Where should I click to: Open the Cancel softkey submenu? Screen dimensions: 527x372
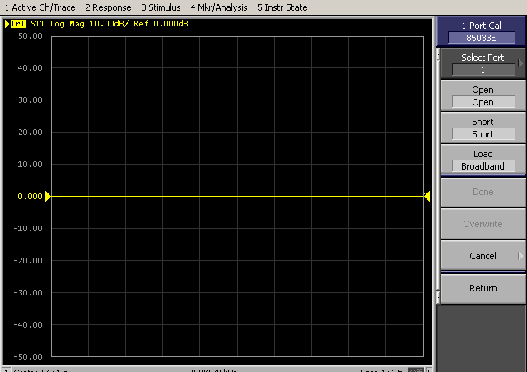tap(483, 256)
